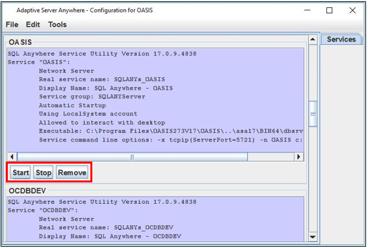
Task: Click the Executable path line in OASIS
Action: click(x=171, y=130)
